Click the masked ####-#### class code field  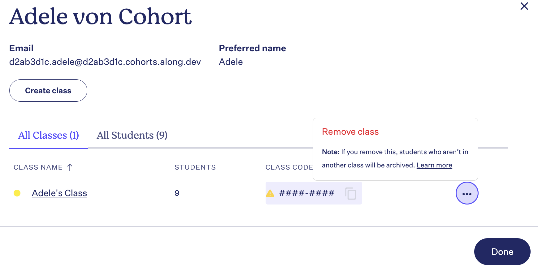(314, 193)
